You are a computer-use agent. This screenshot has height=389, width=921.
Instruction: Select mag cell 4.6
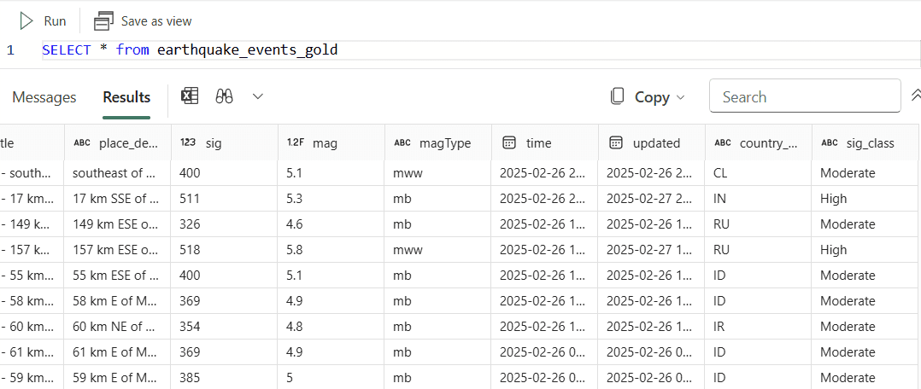[331, 224]
